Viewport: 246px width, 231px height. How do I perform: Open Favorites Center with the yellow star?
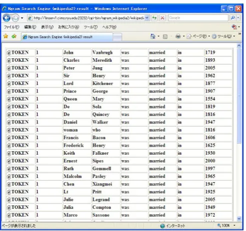(6, 36)
